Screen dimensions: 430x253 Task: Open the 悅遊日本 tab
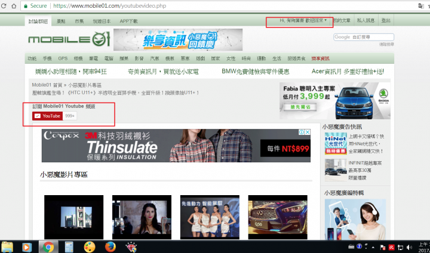pos(102,21)
